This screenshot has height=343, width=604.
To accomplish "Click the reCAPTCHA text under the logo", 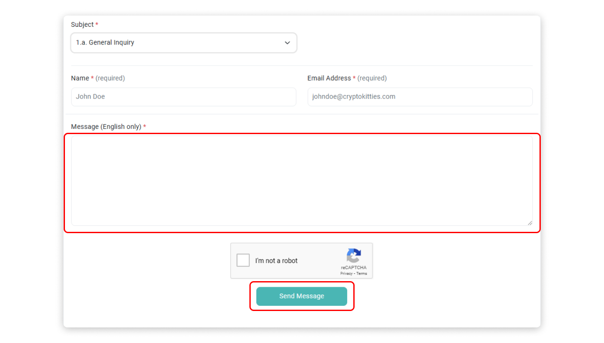I will click(x=353, y=268).
